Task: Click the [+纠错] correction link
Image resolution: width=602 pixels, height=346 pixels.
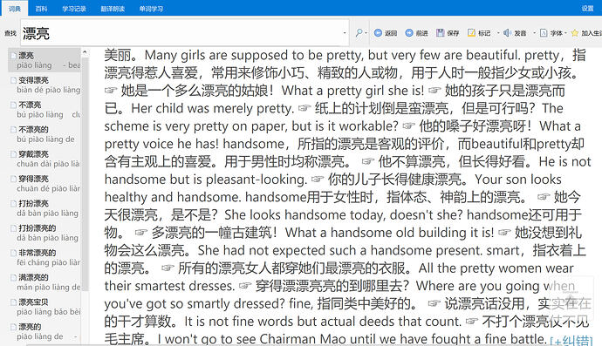Action: coord(571,340)
